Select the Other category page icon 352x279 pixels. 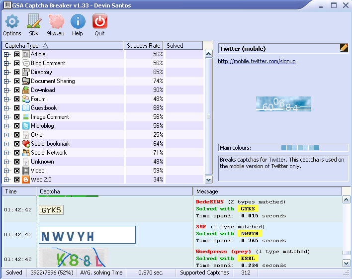coord(26,135)
